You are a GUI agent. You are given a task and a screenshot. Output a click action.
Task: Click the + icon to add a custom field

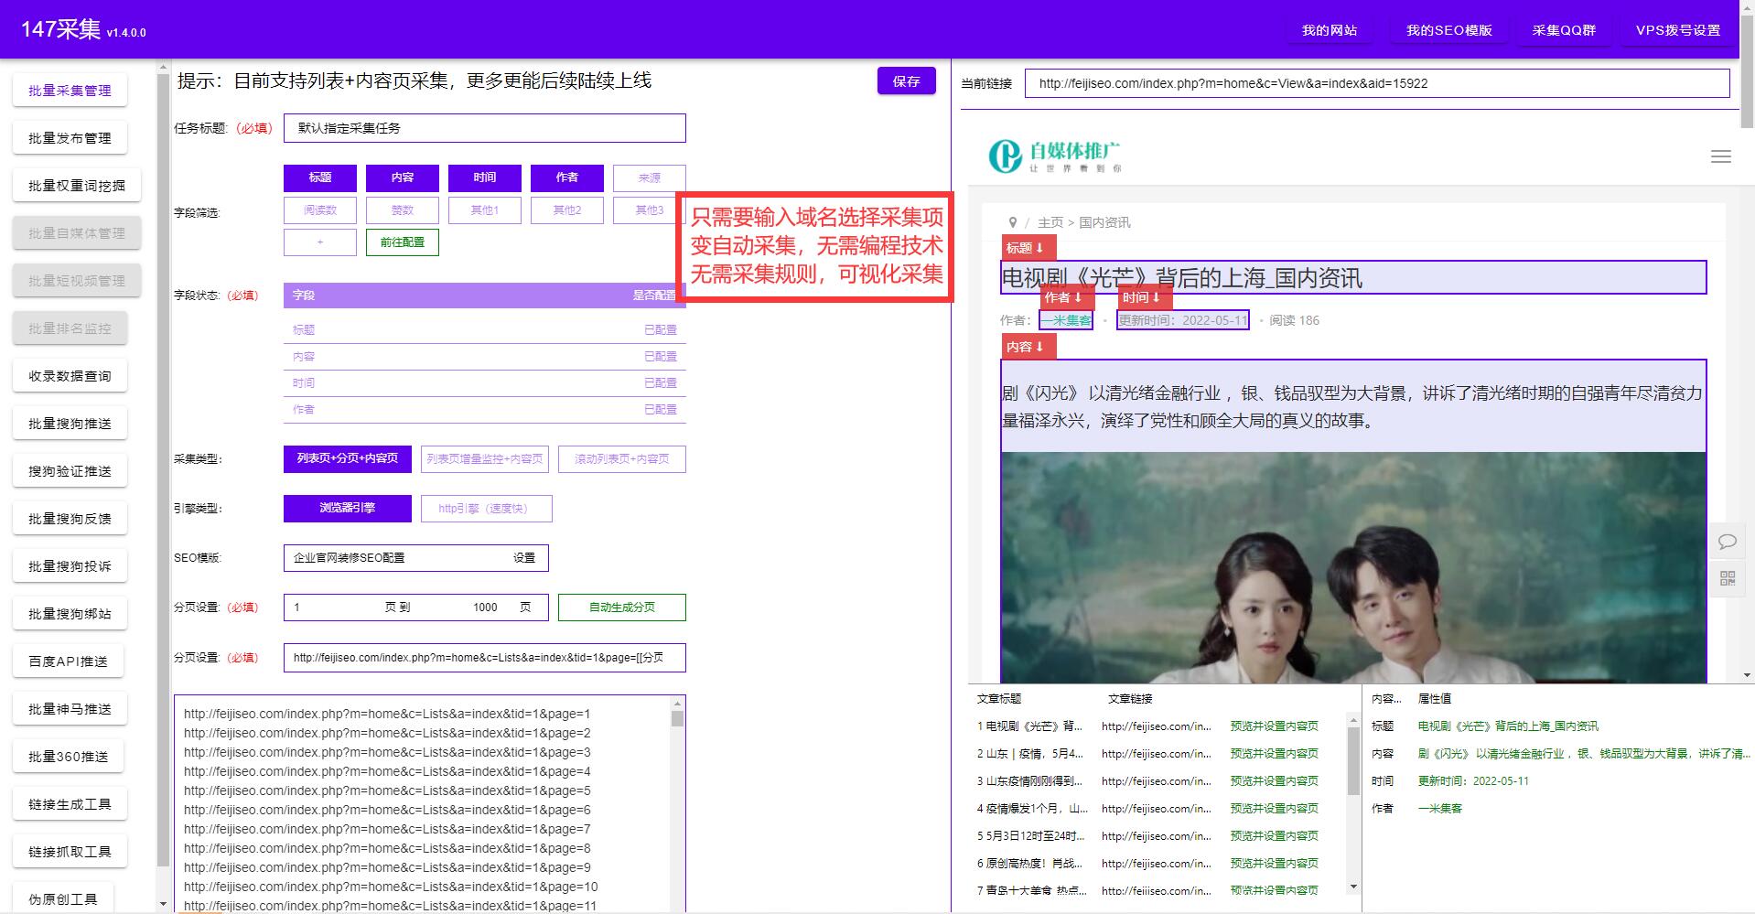[319, 242]
